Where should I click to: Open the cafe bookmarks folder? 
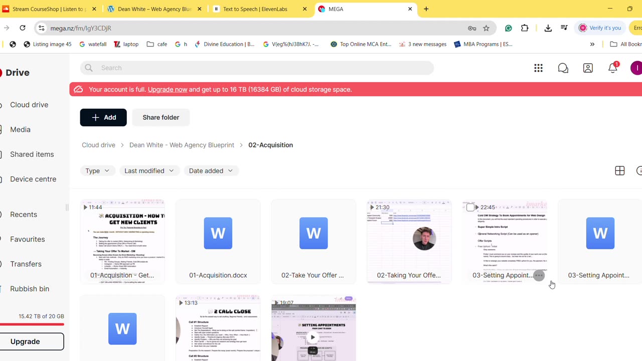point(157,44)
